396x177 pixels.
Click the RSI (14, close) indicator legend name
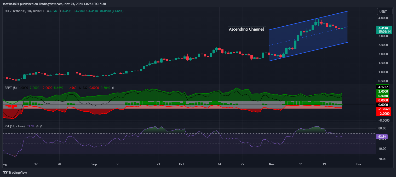point(15,126)
